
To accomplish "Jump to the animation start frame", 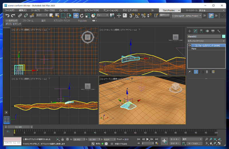I will pyautogui.click(x=139, y=139).
